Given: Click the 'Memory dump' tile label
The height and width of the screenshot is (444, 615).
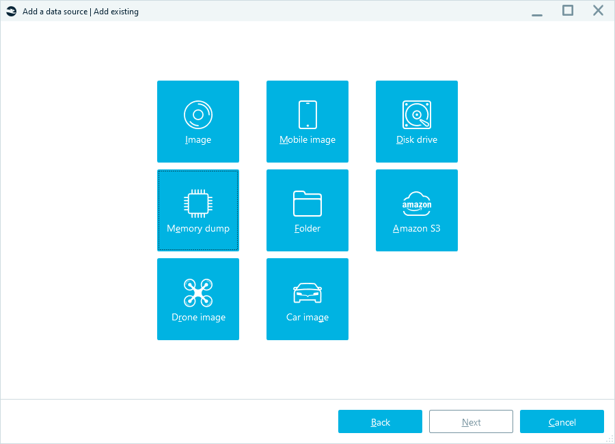Looking at the screenshot, I should [198, 229].
